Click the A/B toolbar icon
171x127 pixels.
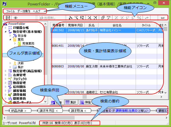click(x=139, y=18)
